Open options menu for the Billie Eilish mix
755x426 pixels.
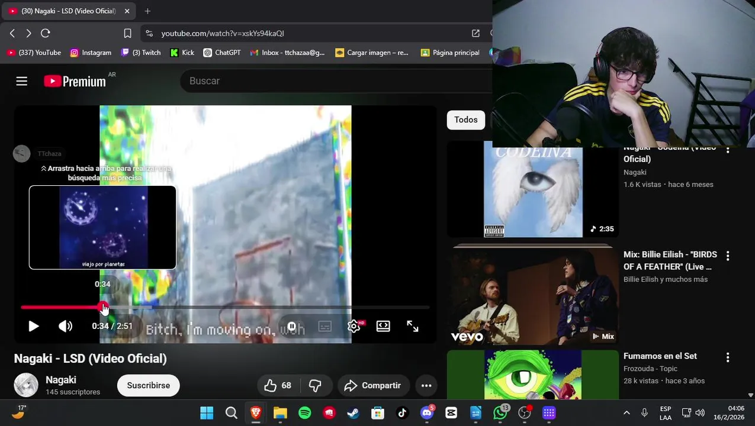coord(728,256)
